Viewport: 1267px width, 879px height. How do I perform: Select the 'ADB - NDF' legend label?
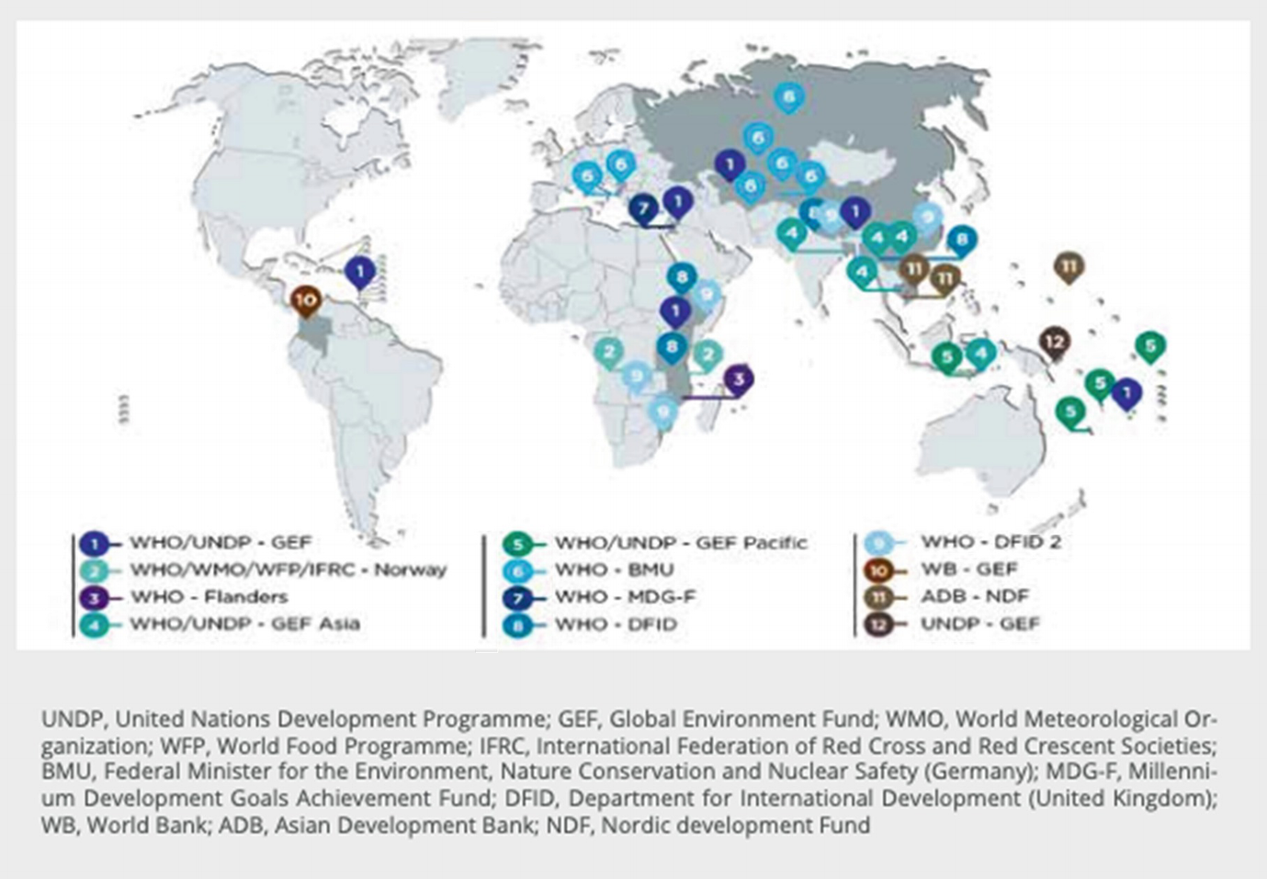coord(974,596)
